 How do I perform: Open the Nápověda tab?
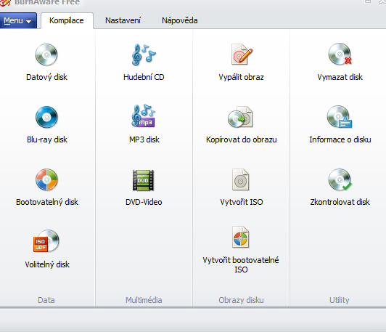180,20
